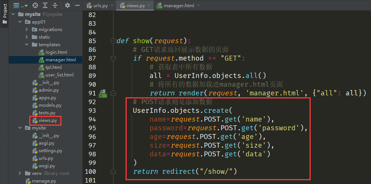Open settings.py in the mysite folder
This screenshot has height=184, width=371.
pos(50,151)
